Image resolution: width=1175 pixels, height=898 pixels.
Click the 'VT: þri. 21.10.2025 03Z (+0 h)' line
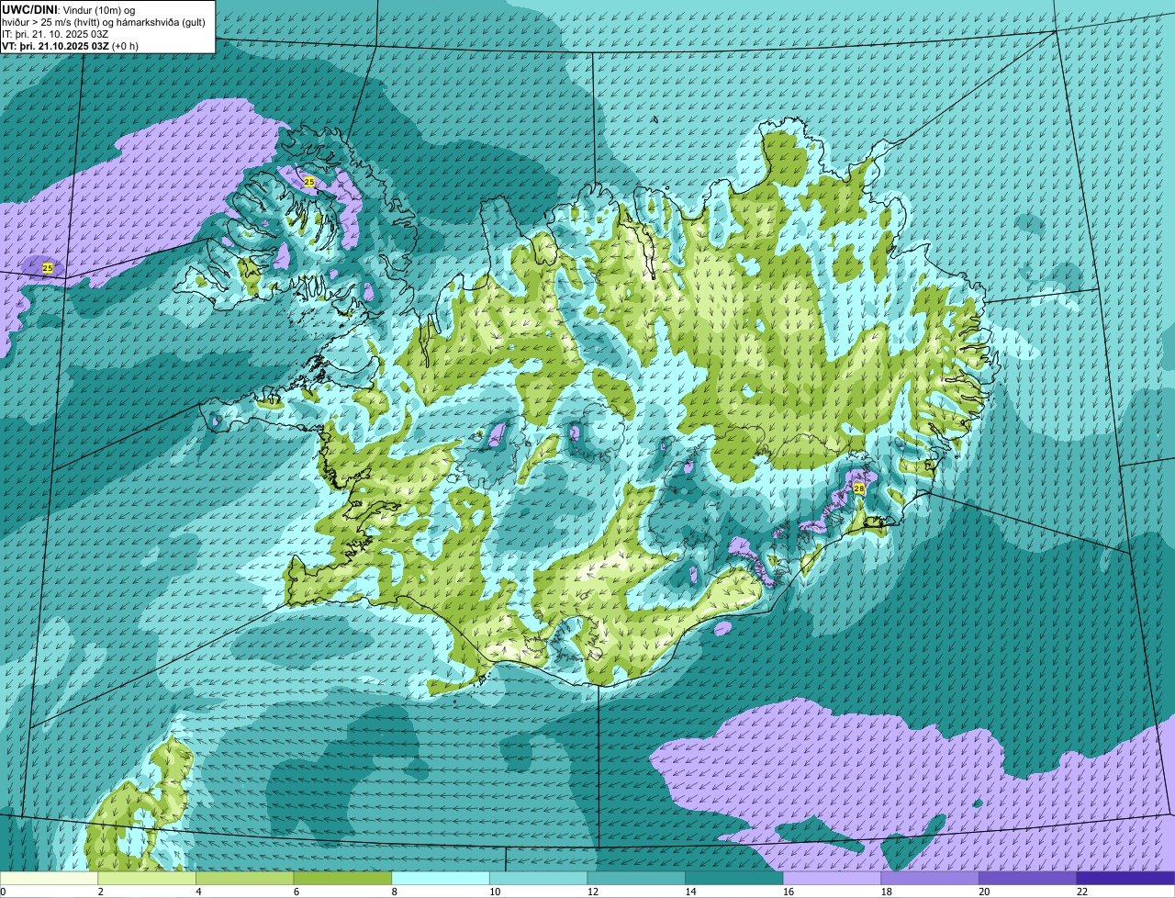pos(71,45)
